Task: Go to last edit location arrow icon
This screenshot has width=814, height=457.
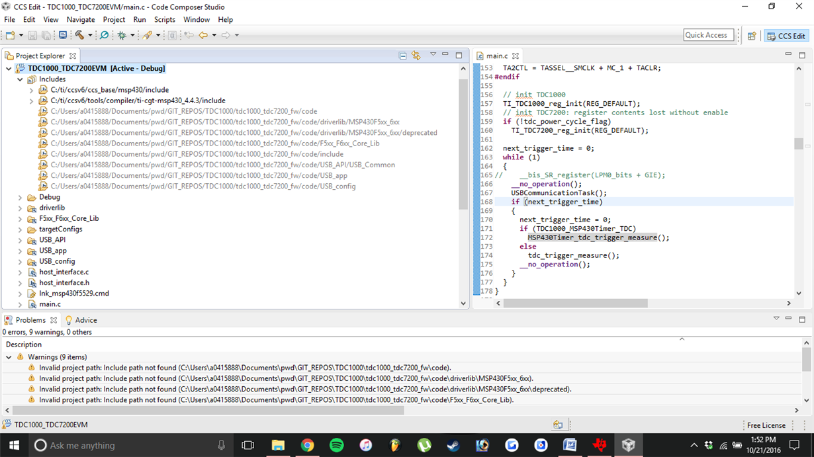Action: pyautogui.click(x=189, y=35)
